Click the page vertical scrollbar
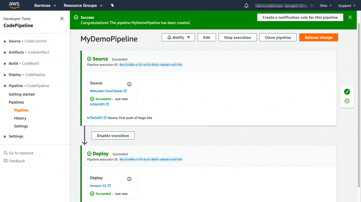This screenshot has height=202, width=361. (359, 105)
